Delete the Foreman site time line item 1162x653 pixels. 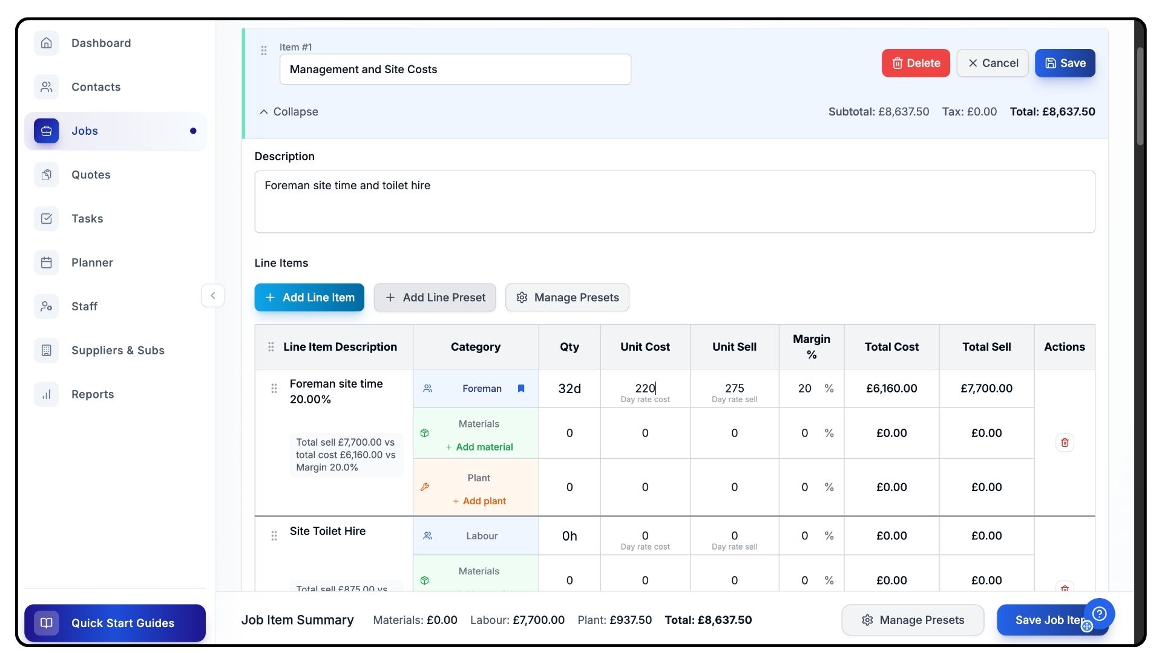click(x=1065, y=443)
